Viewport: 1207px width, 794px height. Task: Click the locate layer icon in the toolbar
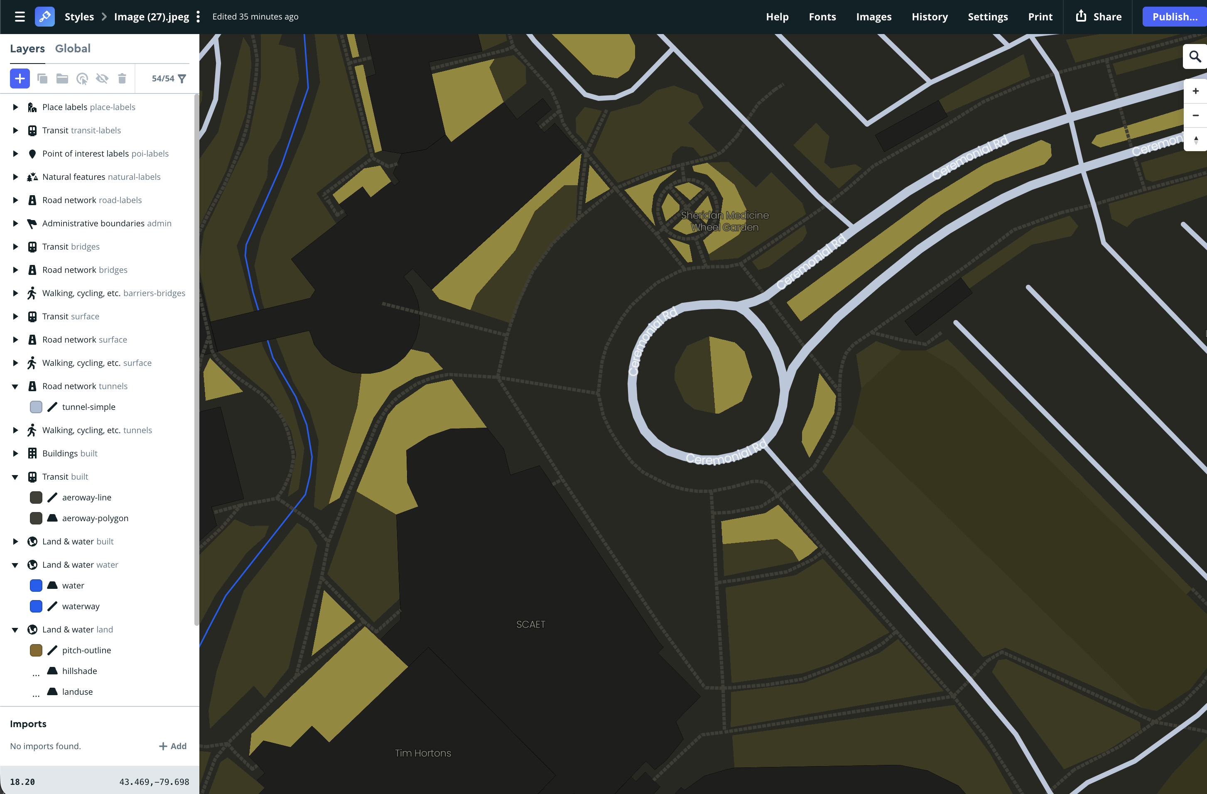82,78
